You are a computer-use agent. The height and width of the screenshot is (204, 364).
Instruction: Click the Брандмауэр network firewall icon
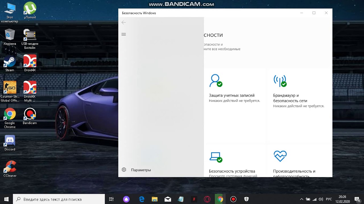pos(280,80)
